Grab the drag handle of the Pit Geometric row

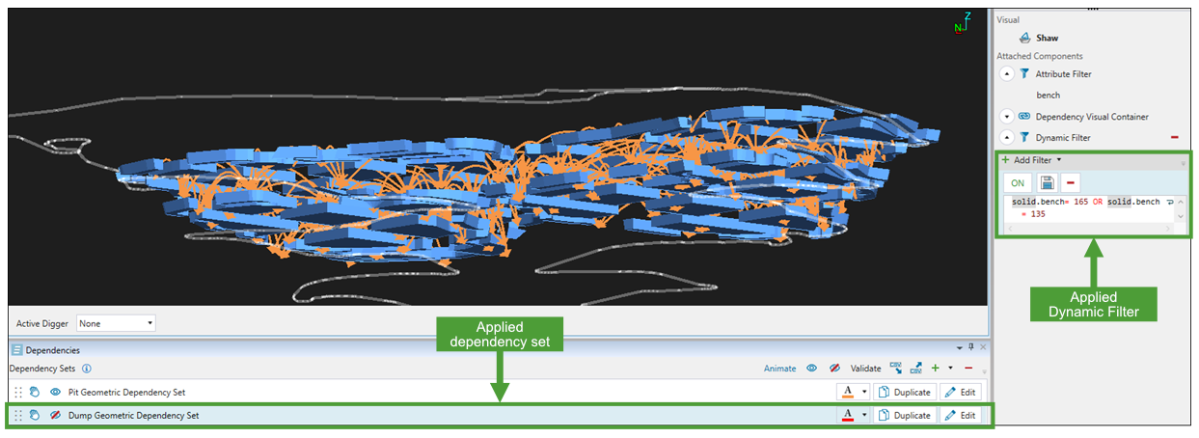(x=17, y=392)
